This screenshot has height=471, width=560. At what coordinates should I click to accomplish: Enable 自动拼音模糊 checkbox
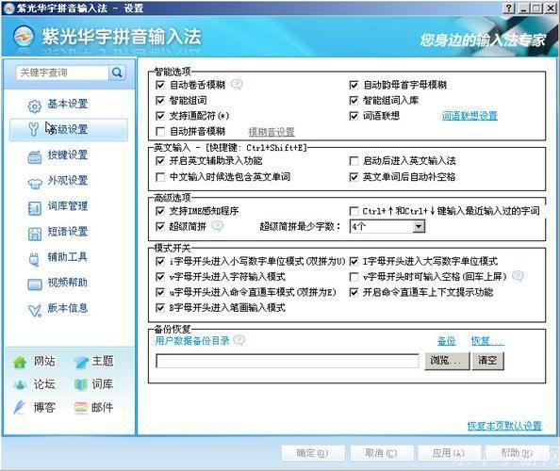[160, 132]
